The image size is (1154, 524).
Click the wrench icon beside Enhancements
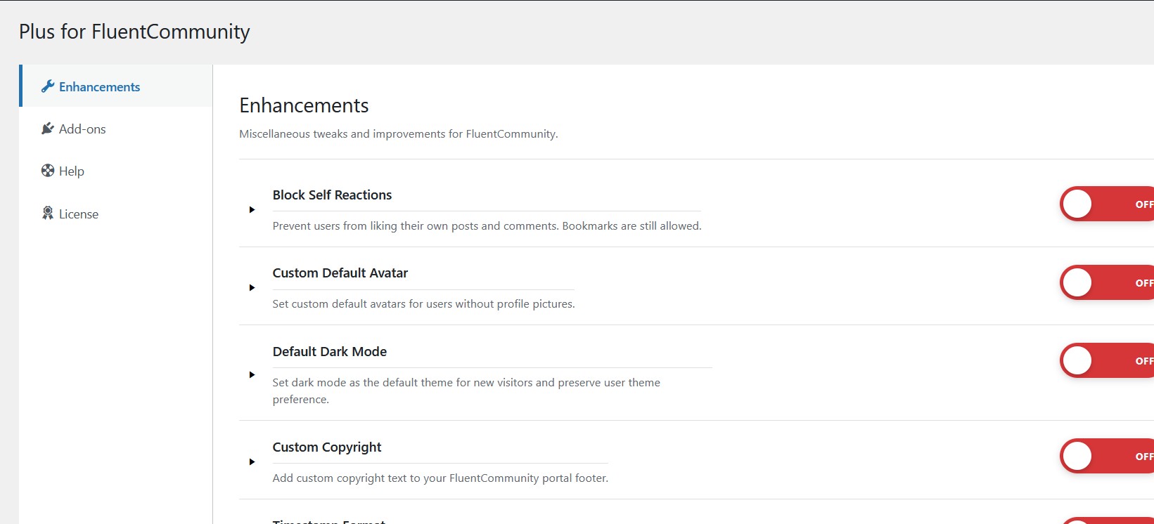tap(48, 86)
